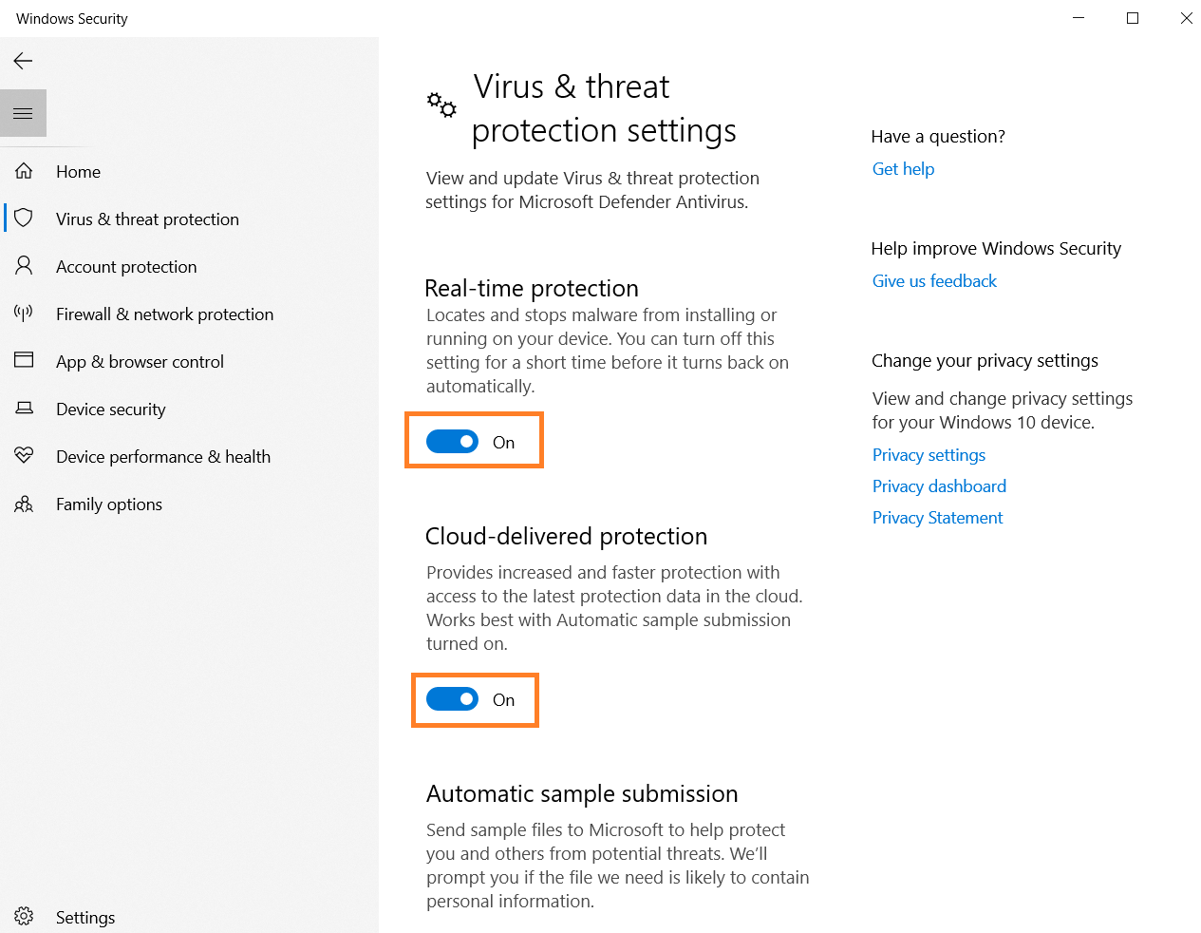The height and width of the screenshot is (933, 1201).
Task: Click the Settings gear at the bottom
Action: coord(24,916)
